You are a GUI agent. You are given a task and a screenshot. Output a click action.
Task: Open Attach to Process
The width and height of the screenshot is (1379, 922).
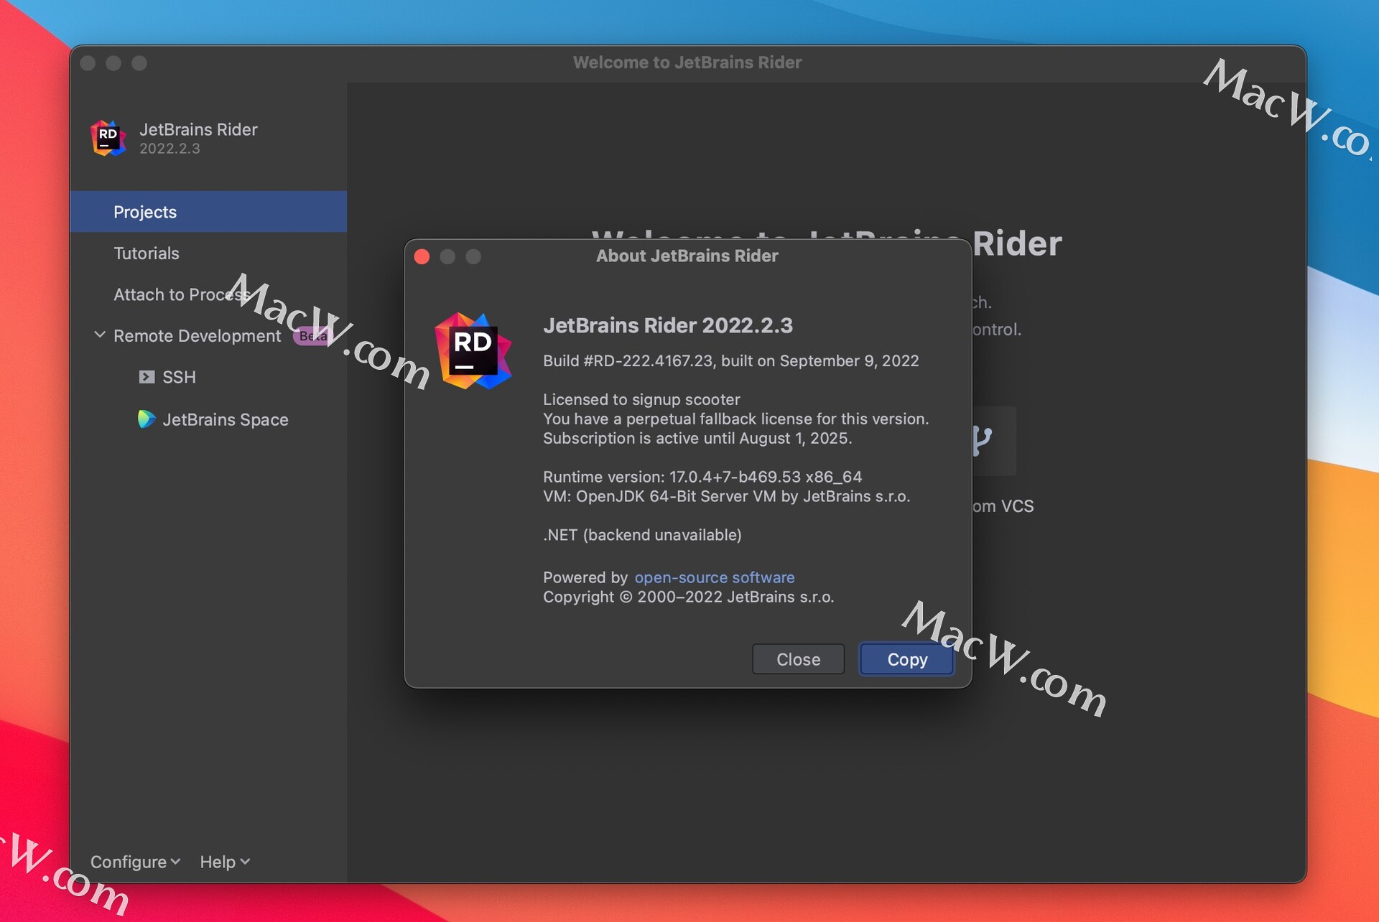208,294
